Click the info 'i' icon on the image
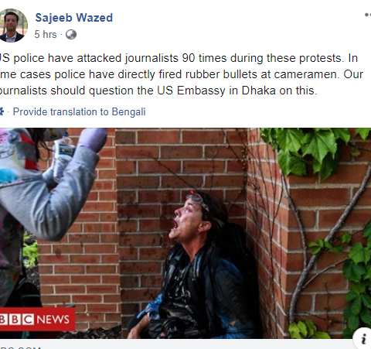 pyautogui.click(x=362, y=338)
